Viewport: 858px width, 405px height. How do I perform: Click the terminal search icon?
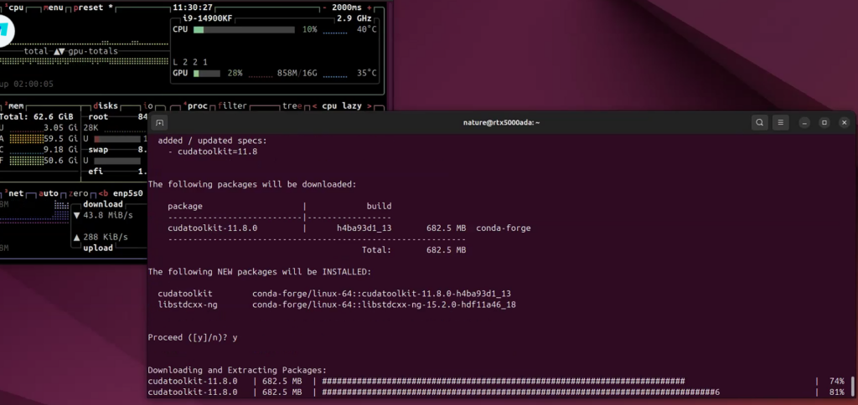coord(759,123)
